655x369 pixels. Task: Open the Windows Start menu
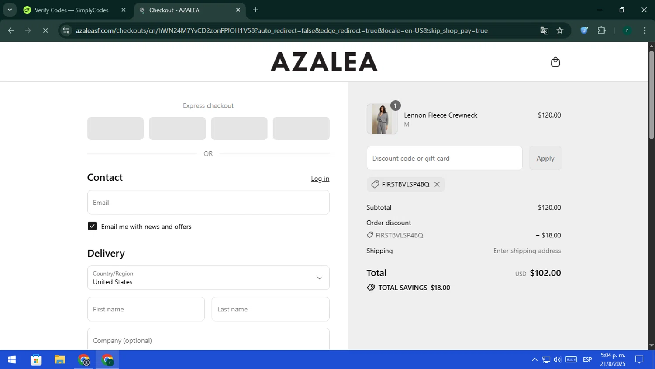click(12, 360)
